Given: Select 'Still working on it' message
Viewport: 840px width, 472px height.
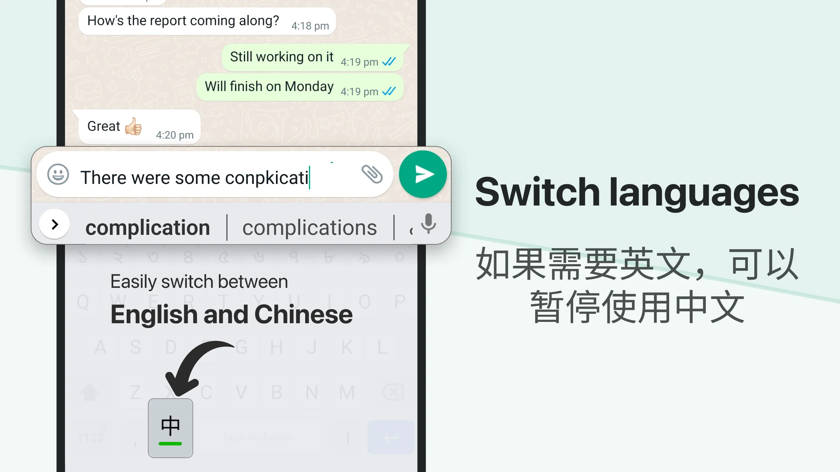Looking at the screenshot, I should (x=282, y=56).
